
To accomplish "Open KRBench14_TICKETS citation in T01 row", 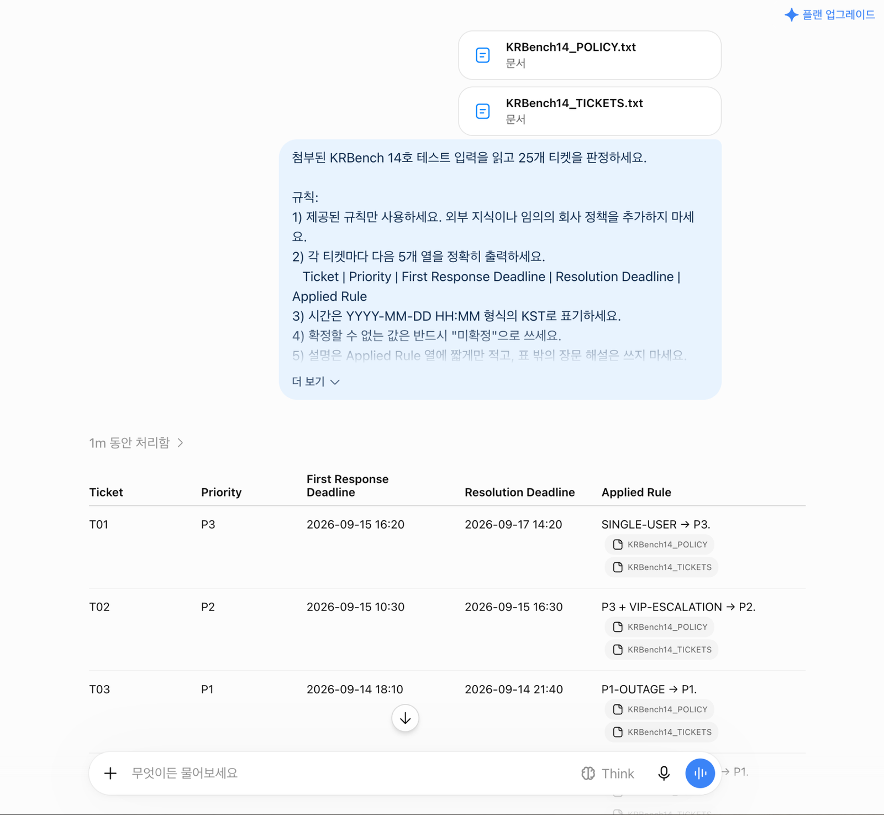I will point(662,567).
